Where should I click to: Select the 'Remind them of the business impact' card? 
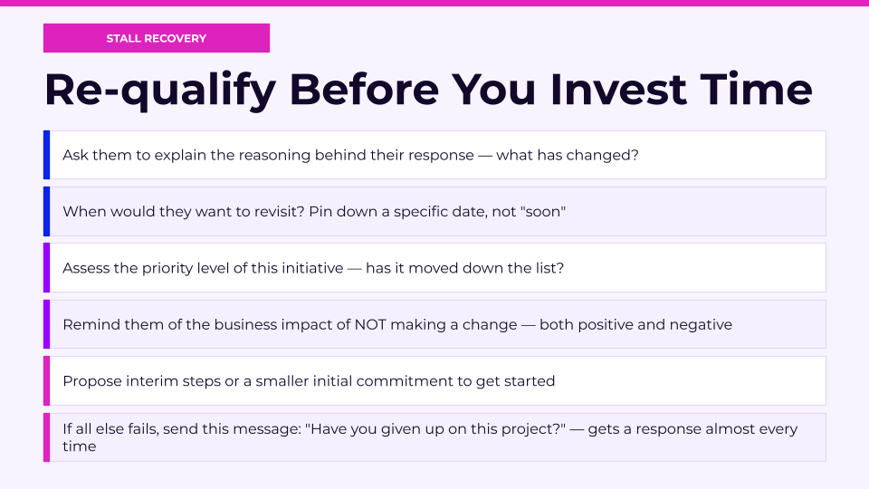coord(434,324)
